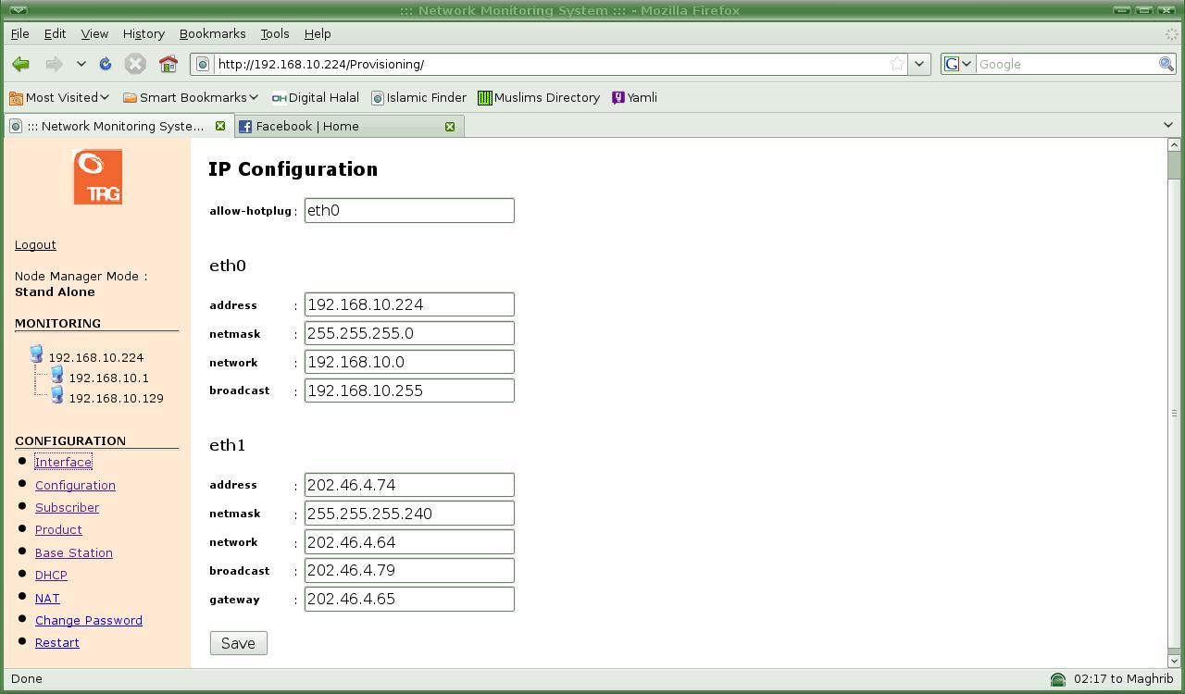The image size is (1185, 694).
Task: Switch to the Facebook | Home tab
Action: click(x=347, y=126)
